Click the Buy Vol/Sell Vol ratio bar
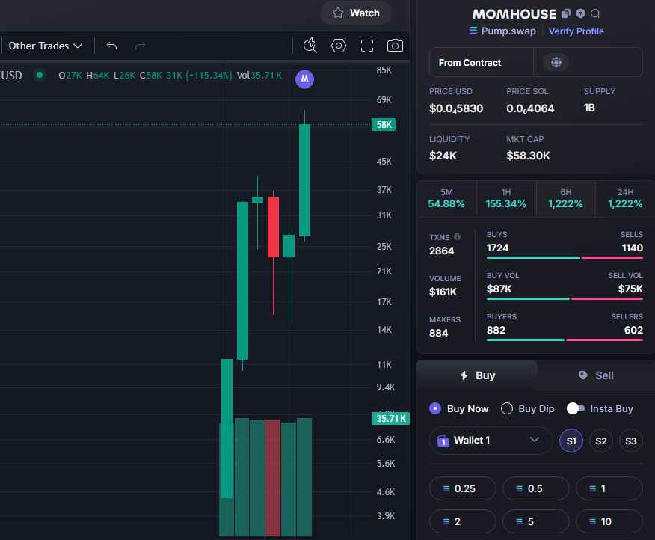This screenshot has height=540, width=655. (565, 299)
